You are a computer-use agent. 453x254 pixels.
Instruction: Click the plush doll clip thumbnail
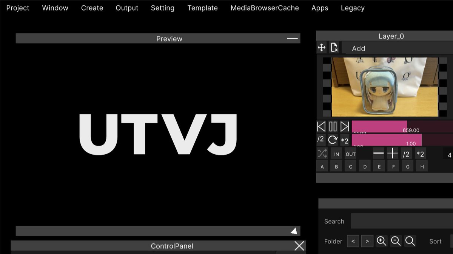point(385,87)
